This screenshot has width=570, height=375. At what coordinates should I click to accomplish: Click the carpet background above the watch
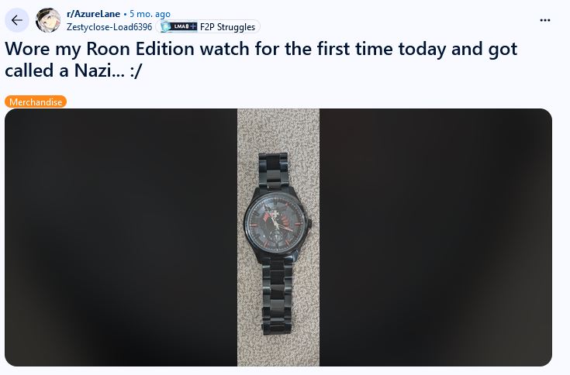(278, 131)
